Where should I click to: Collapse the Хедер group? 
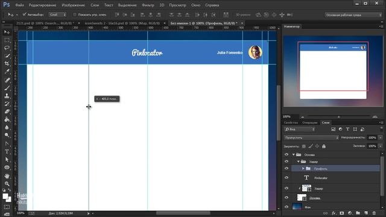coord(299,162)
